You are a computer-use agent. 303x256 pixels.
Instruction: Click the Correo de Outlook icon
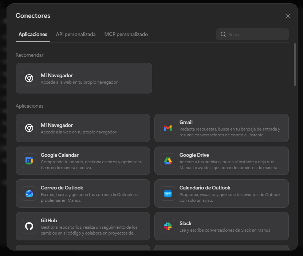tap(29, 193)
